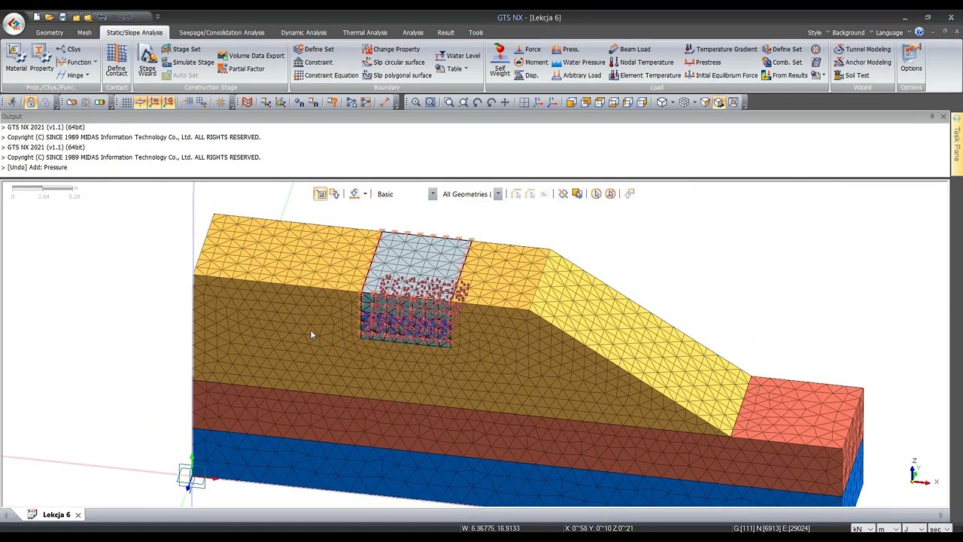Click the GTS NX application logo button
Viewport: 963px width, 542px height.
pyautogui.click(x=13, y=24)
